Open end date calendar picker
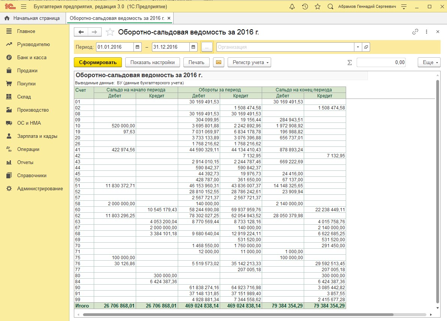This screenshot has height=321, width=447. 193,47
